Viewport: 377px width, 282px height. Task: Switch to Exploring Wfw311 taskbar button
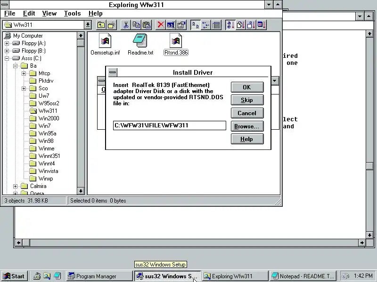235,276
